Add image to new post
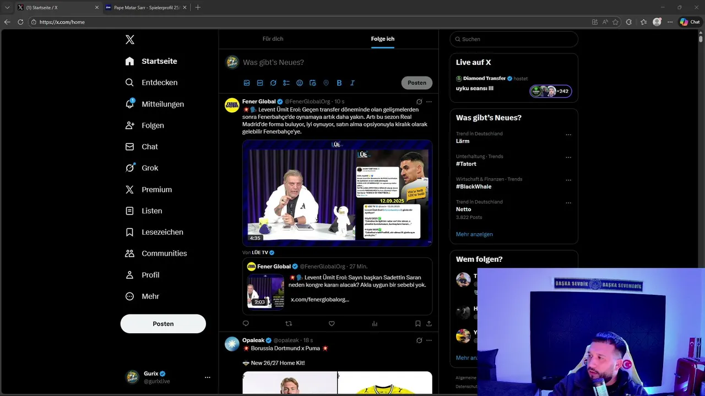705x396 pixels. click(247, 83)
